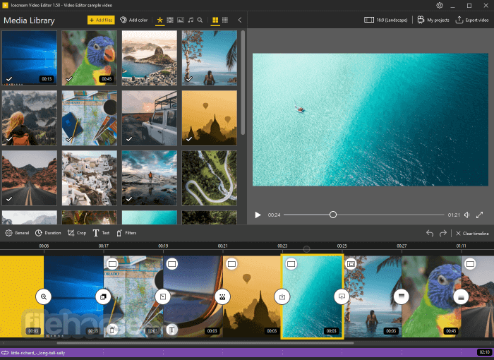Open the settings gear in title bar
This screenshot has height=360, width=494.
tap(440, 6)
